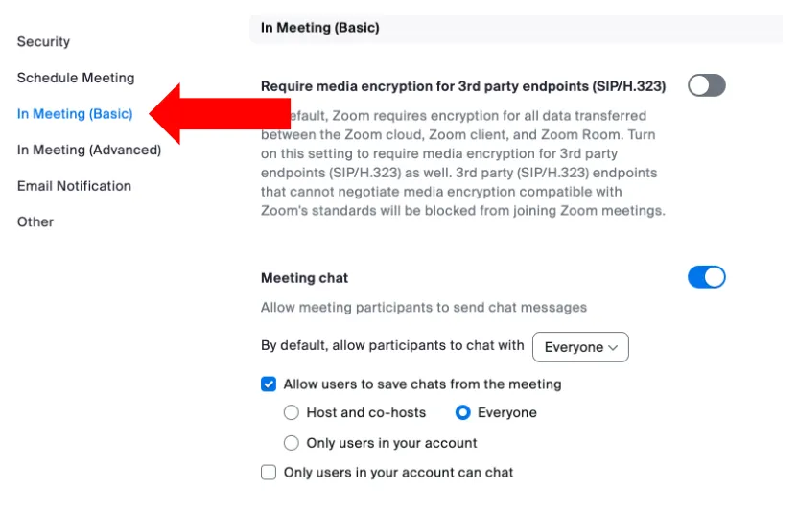Open the Other settings section

coord(35,221)
